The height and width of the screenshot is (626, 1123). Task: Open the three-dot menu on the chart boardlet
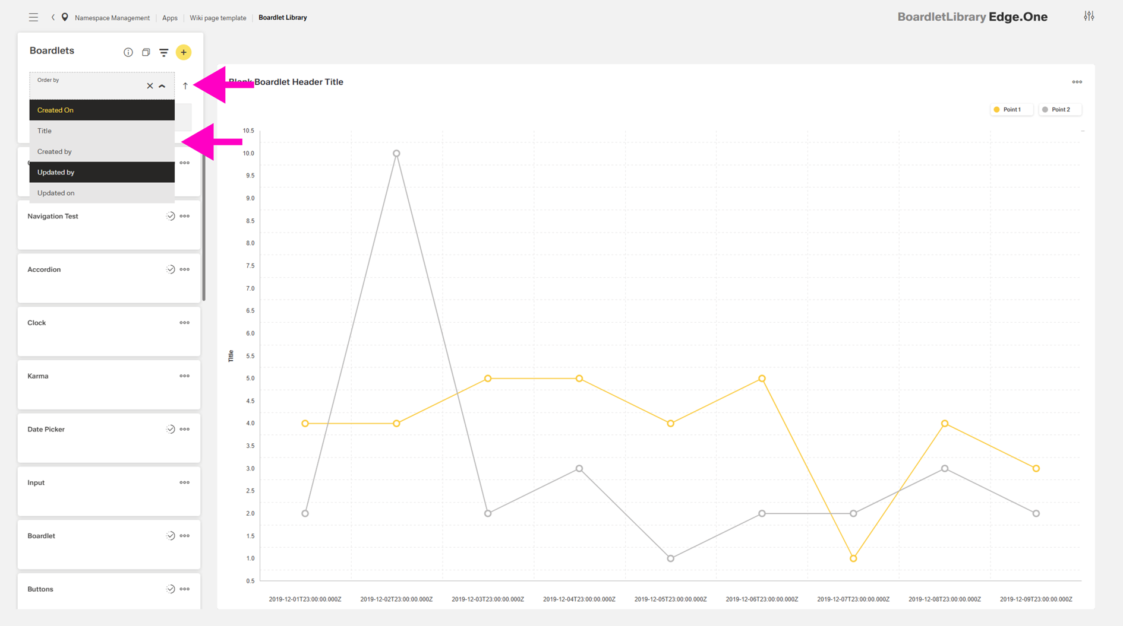tap(1077, 82)
